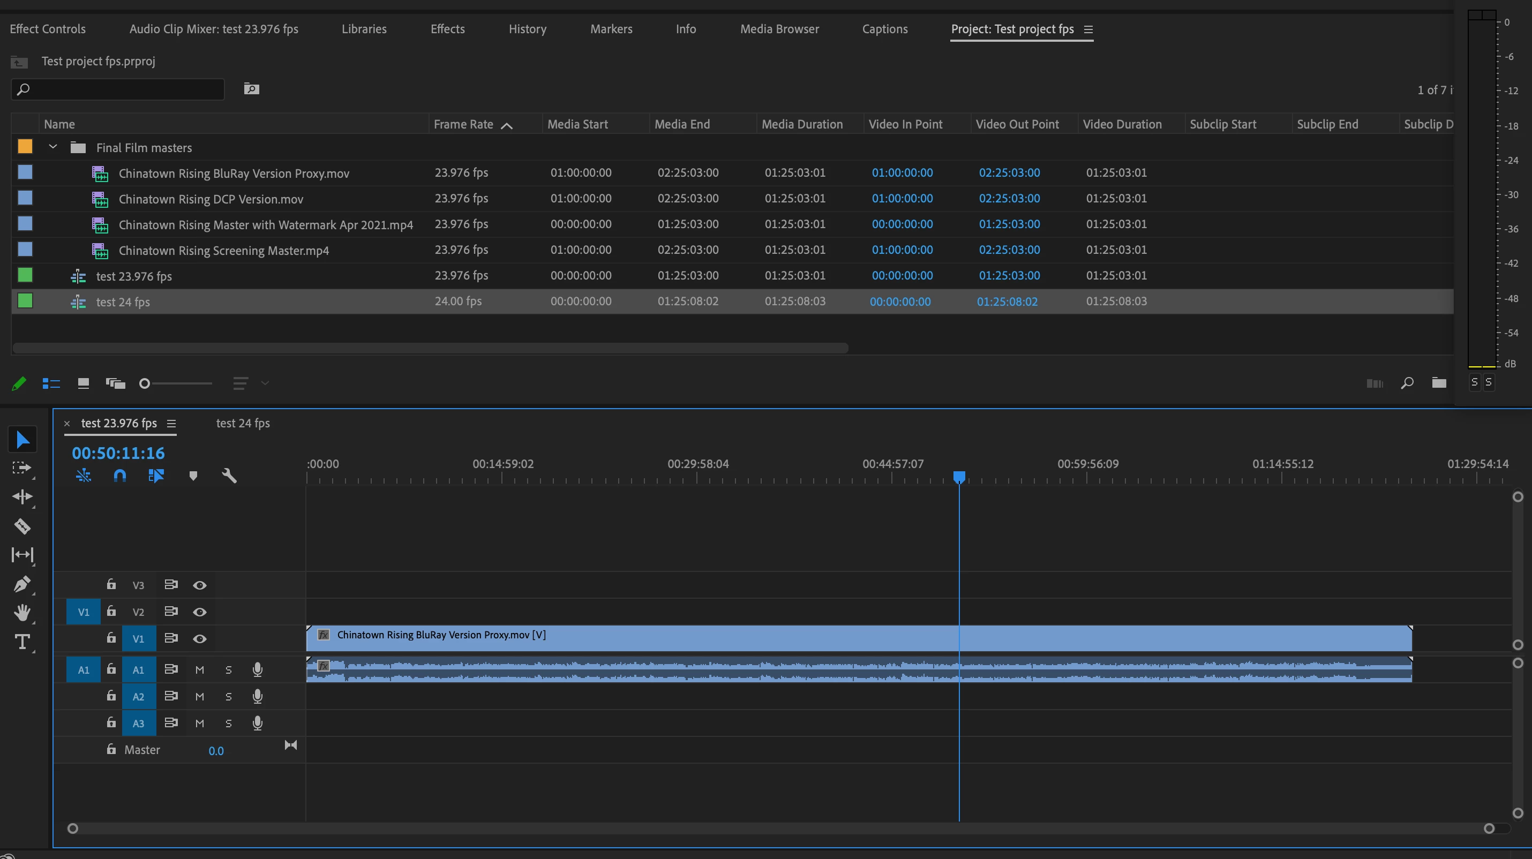The image size is (1532, 859).
Task: Click the New Bin folder icon
Action: click(1439, 383)
